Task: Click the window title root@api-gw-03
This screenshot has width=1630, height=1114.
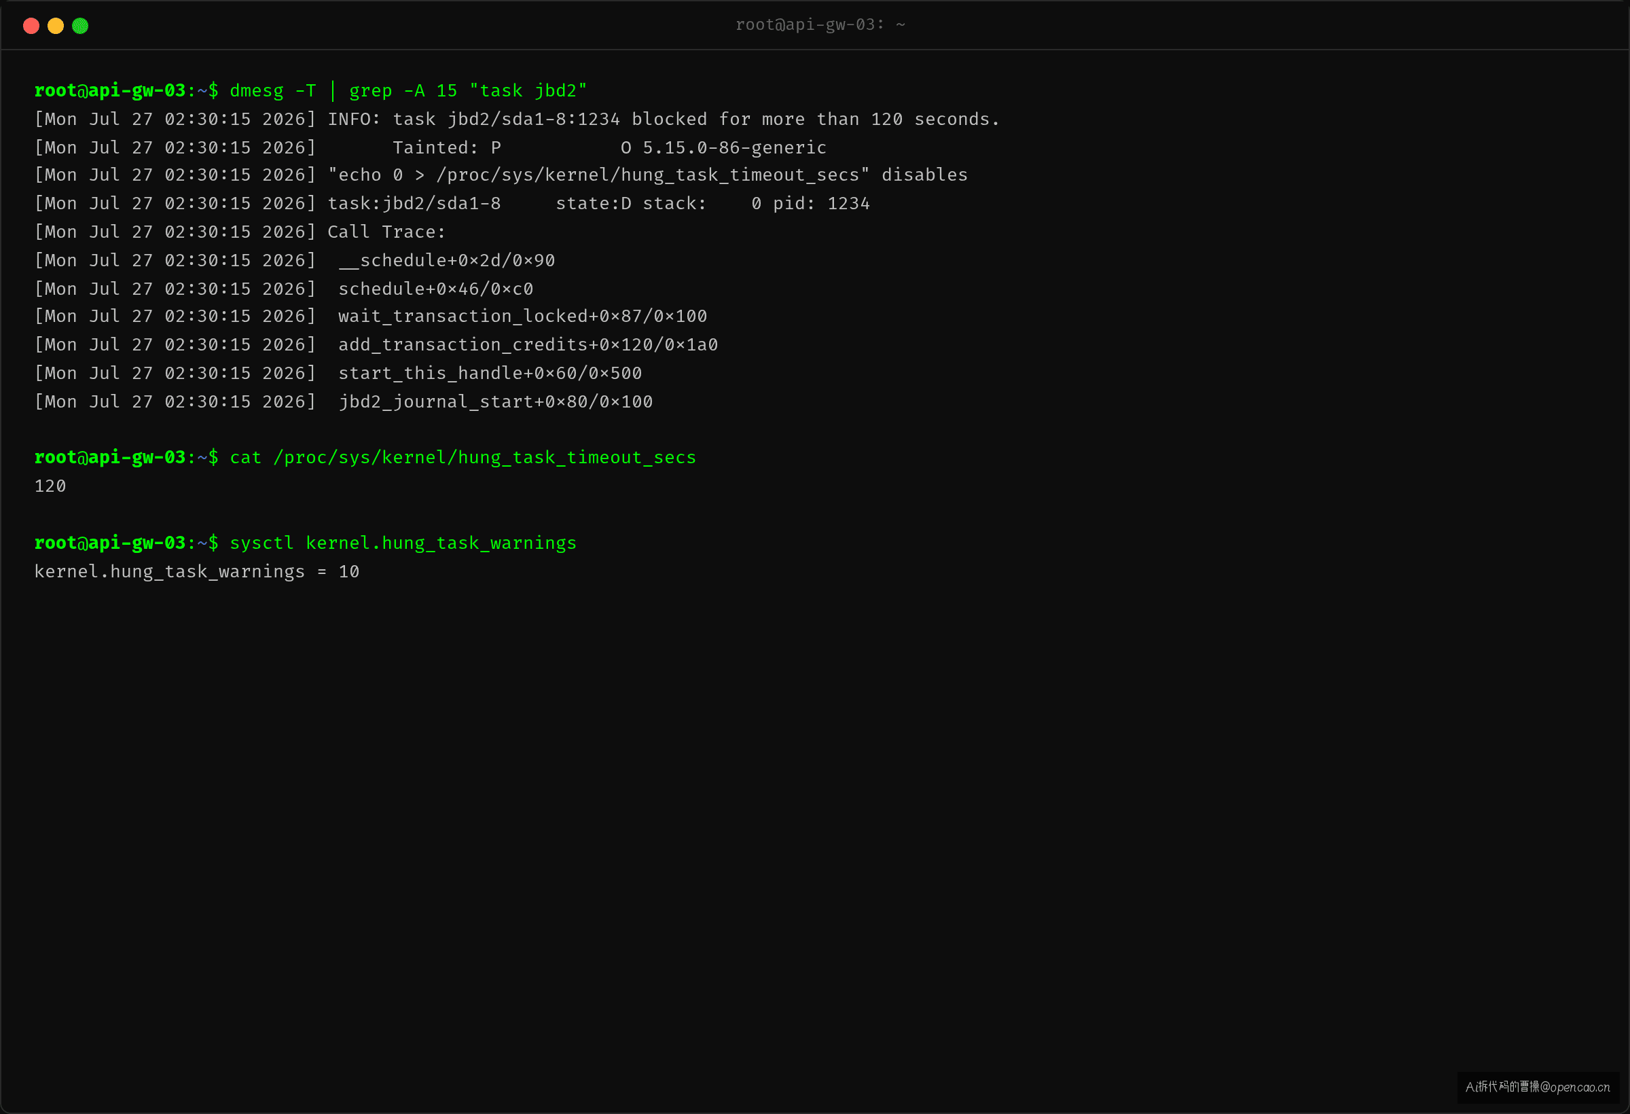Action: tap(820, 24)
